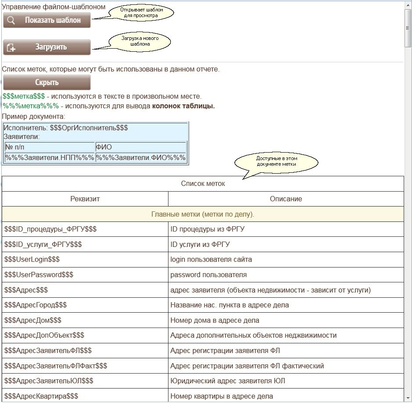This screenshot has width=412, height=403.
Task: Click the Загрузка нового шаблона callout bubble
Action: [x=140, y=41]
